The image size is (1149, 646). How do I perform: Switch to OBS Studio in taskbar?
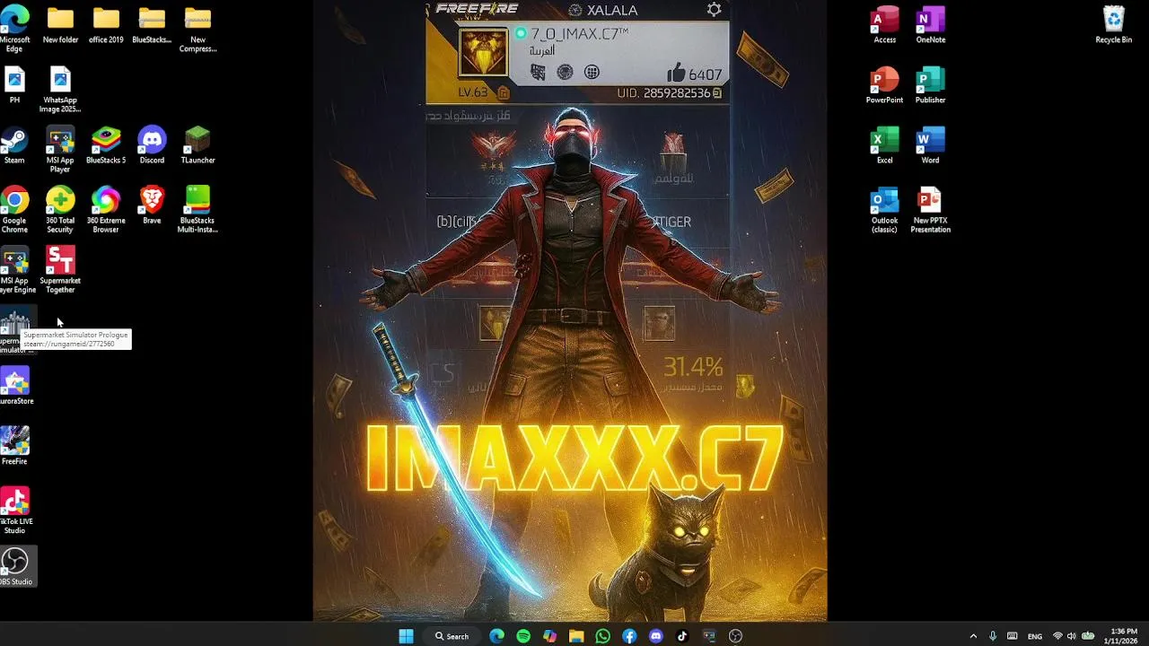735,636
